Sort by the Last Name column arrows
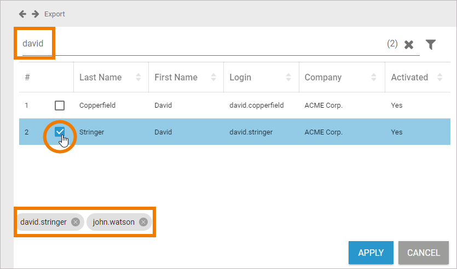This screenshot has height=269, width=457. [x=138, y=77]
